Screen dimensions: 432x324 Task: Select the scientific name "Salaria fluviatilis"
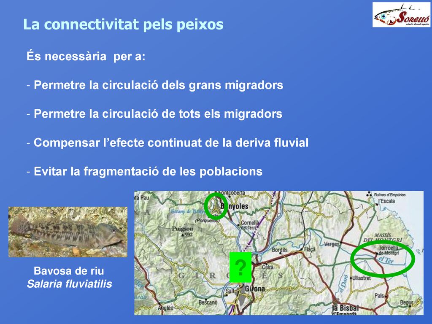click(70, 284)
